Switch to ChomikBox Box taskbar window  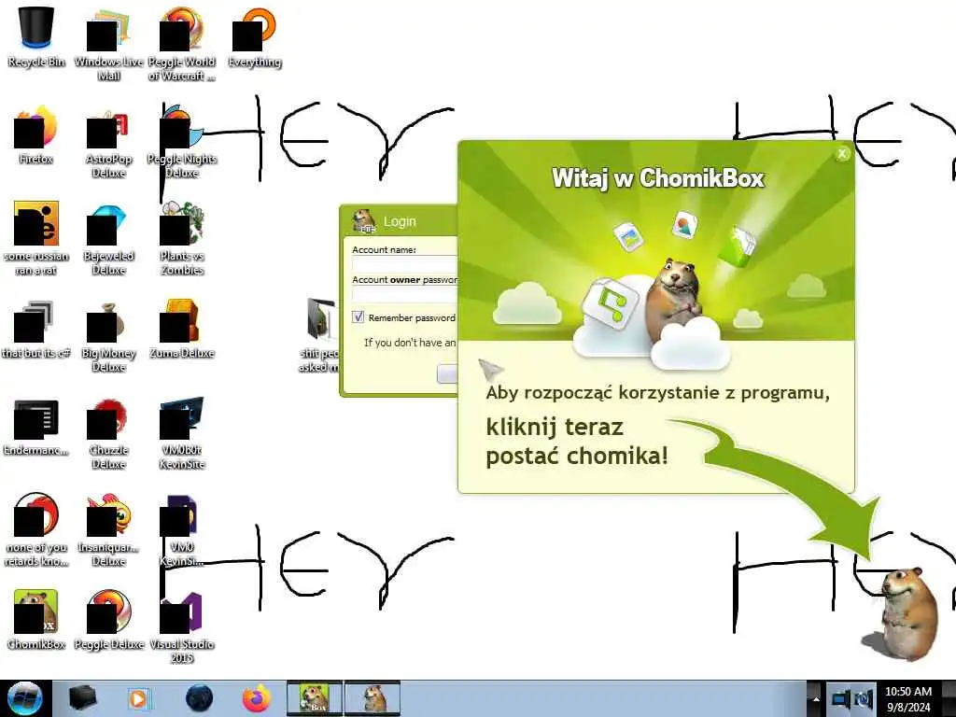[x=315, y=698]
